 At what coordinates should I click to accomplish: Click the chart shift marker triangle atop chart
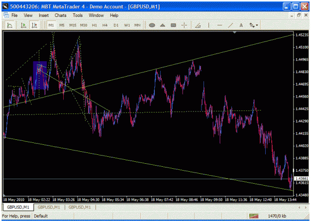[x=234, y=32]
